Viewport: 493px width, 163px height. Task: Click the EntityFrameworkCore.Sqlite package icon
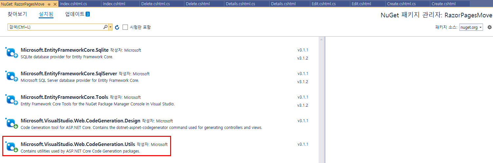tap(12, 52)
